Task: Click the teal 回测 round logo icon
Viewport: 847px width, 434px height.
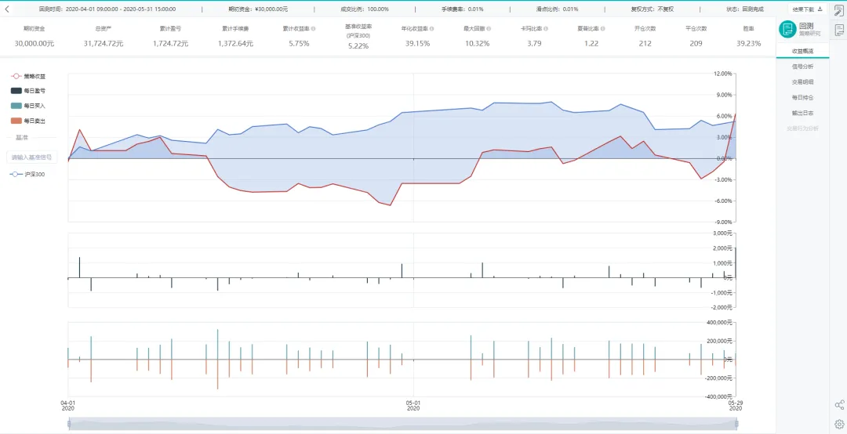Action: pos(787,29)
